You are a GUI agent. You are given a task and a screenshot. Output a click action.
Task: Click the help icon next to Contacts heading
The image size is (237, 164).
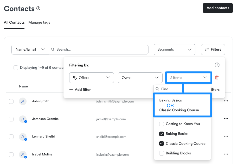pos(39,8)
